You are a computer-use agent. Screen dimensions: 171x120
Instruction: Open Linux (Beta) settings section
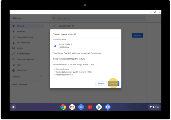click(27, 70)
